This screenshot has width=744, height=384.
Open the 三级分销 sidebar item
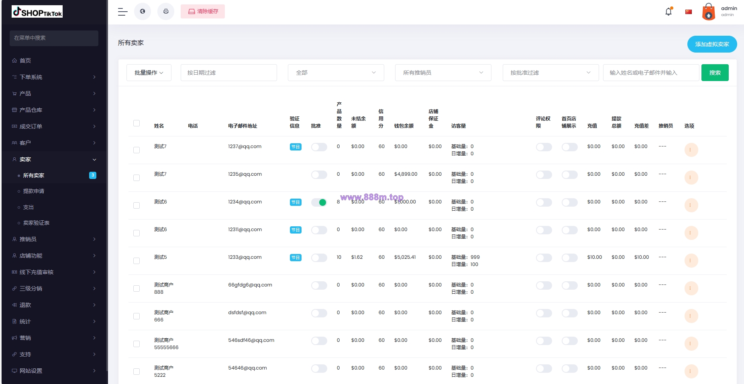click(54, 289)
